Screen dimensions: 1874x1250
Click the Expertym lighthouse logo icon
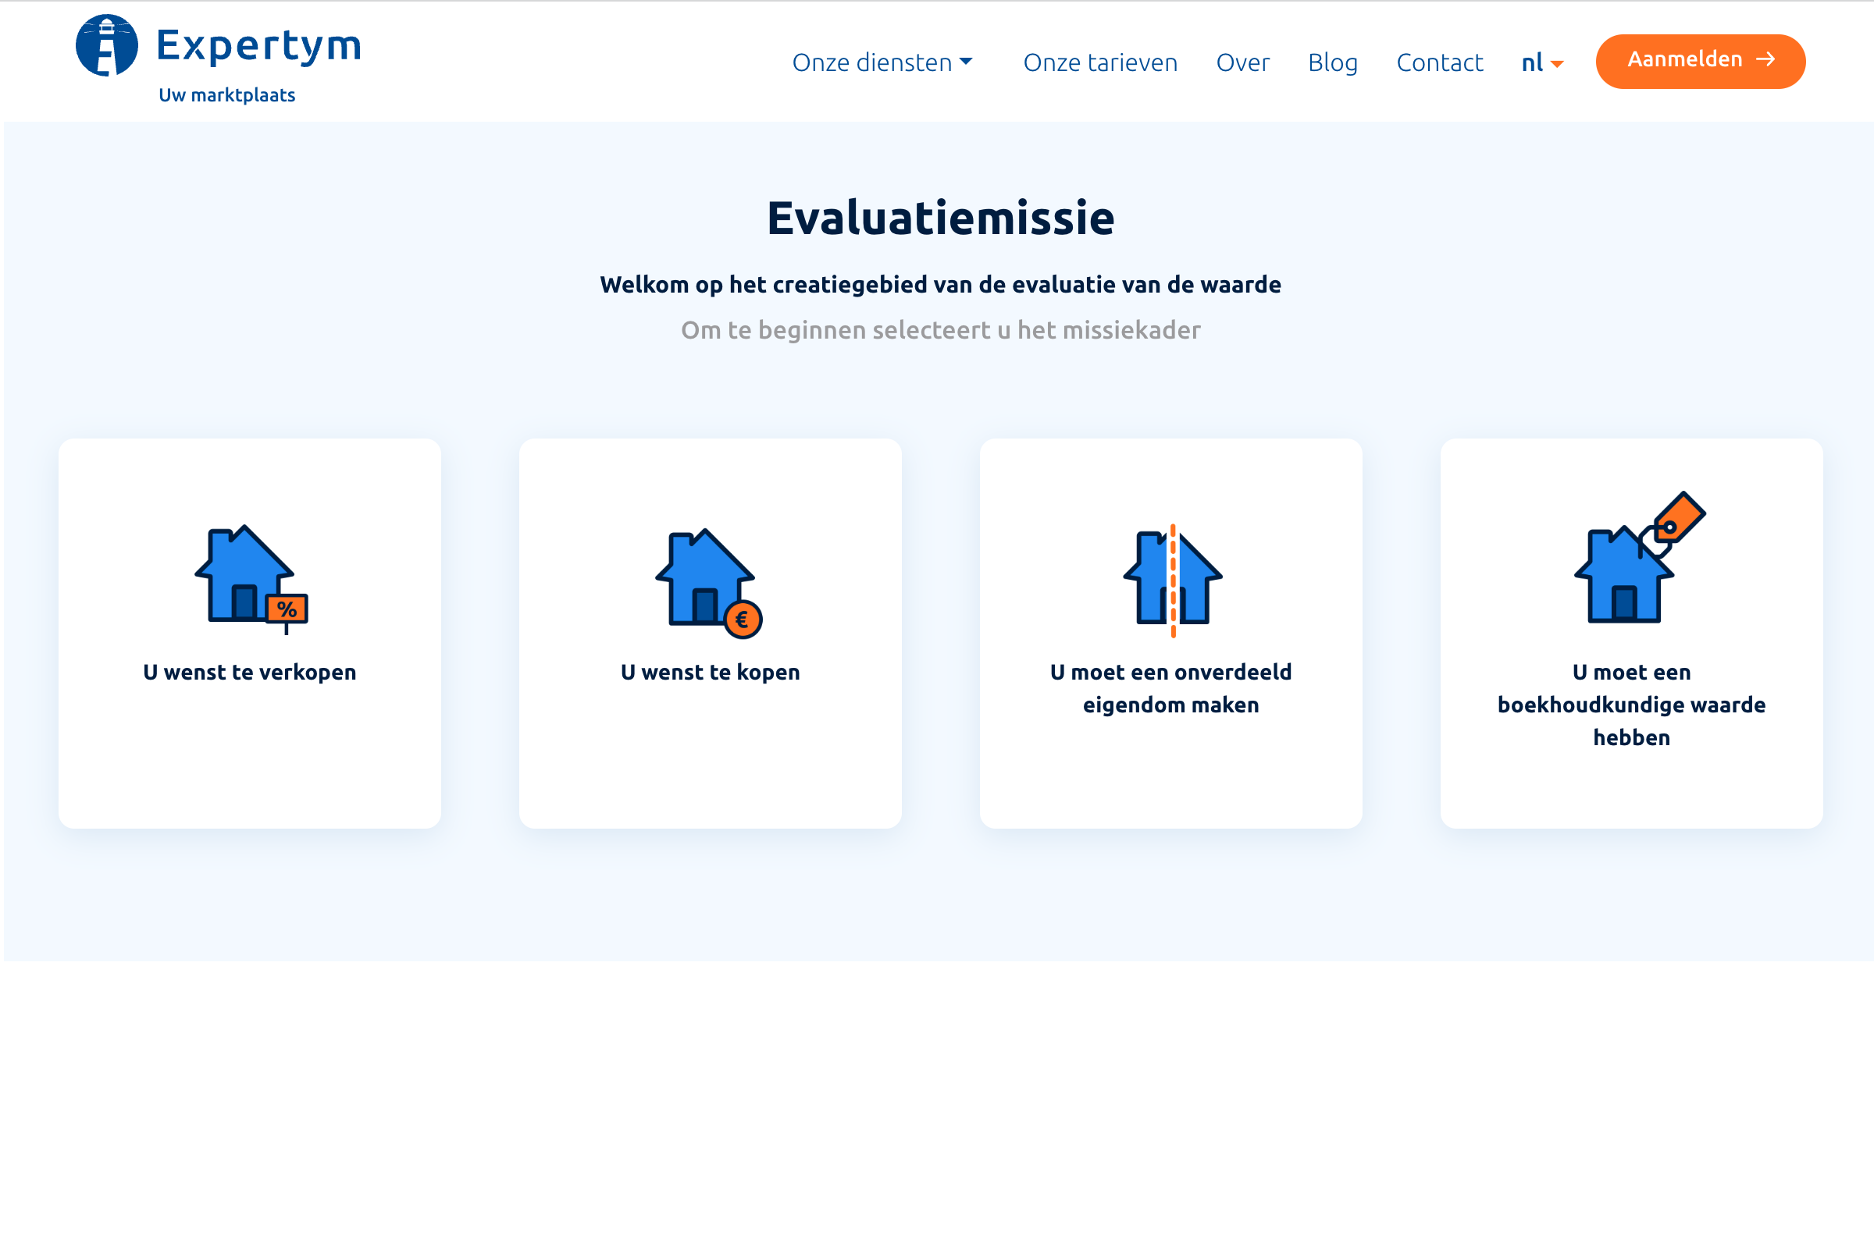coord(107,45)
